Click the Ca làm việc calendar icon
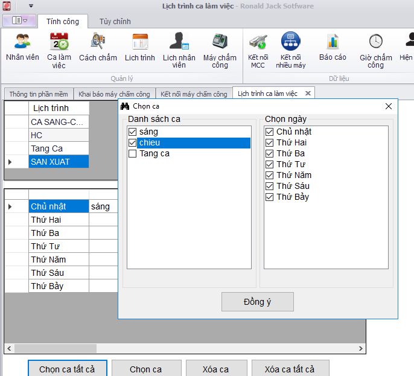Image resolution: width=414 pixels, height=376 pixels. pos(59,42)
